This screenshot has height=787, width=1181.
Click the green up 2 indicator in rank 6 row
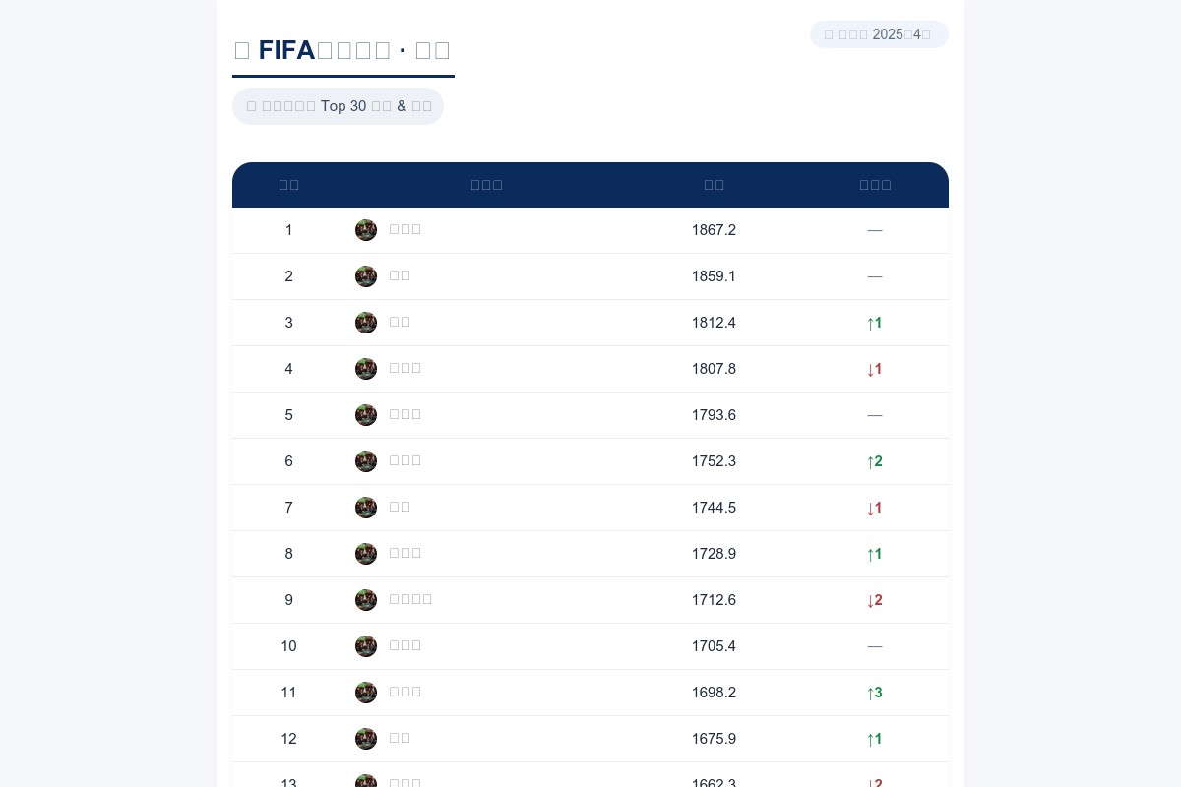point(875,461)
